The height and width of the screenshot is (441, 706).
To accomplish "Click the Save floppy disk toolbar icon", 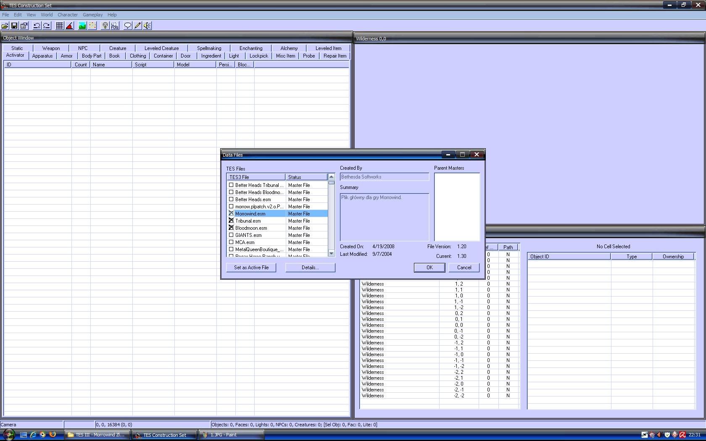I will click(x=14, y=26).
